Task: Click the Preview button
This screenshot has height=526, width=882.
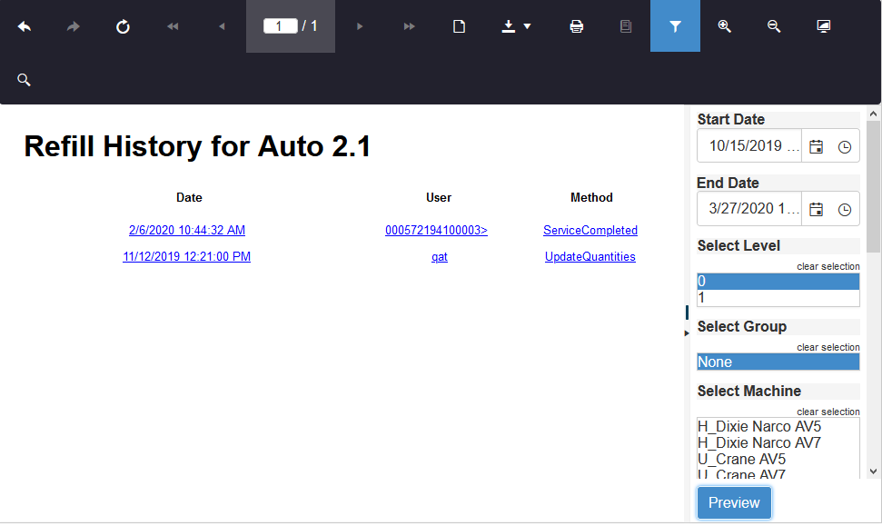Action: coord(734,502)
